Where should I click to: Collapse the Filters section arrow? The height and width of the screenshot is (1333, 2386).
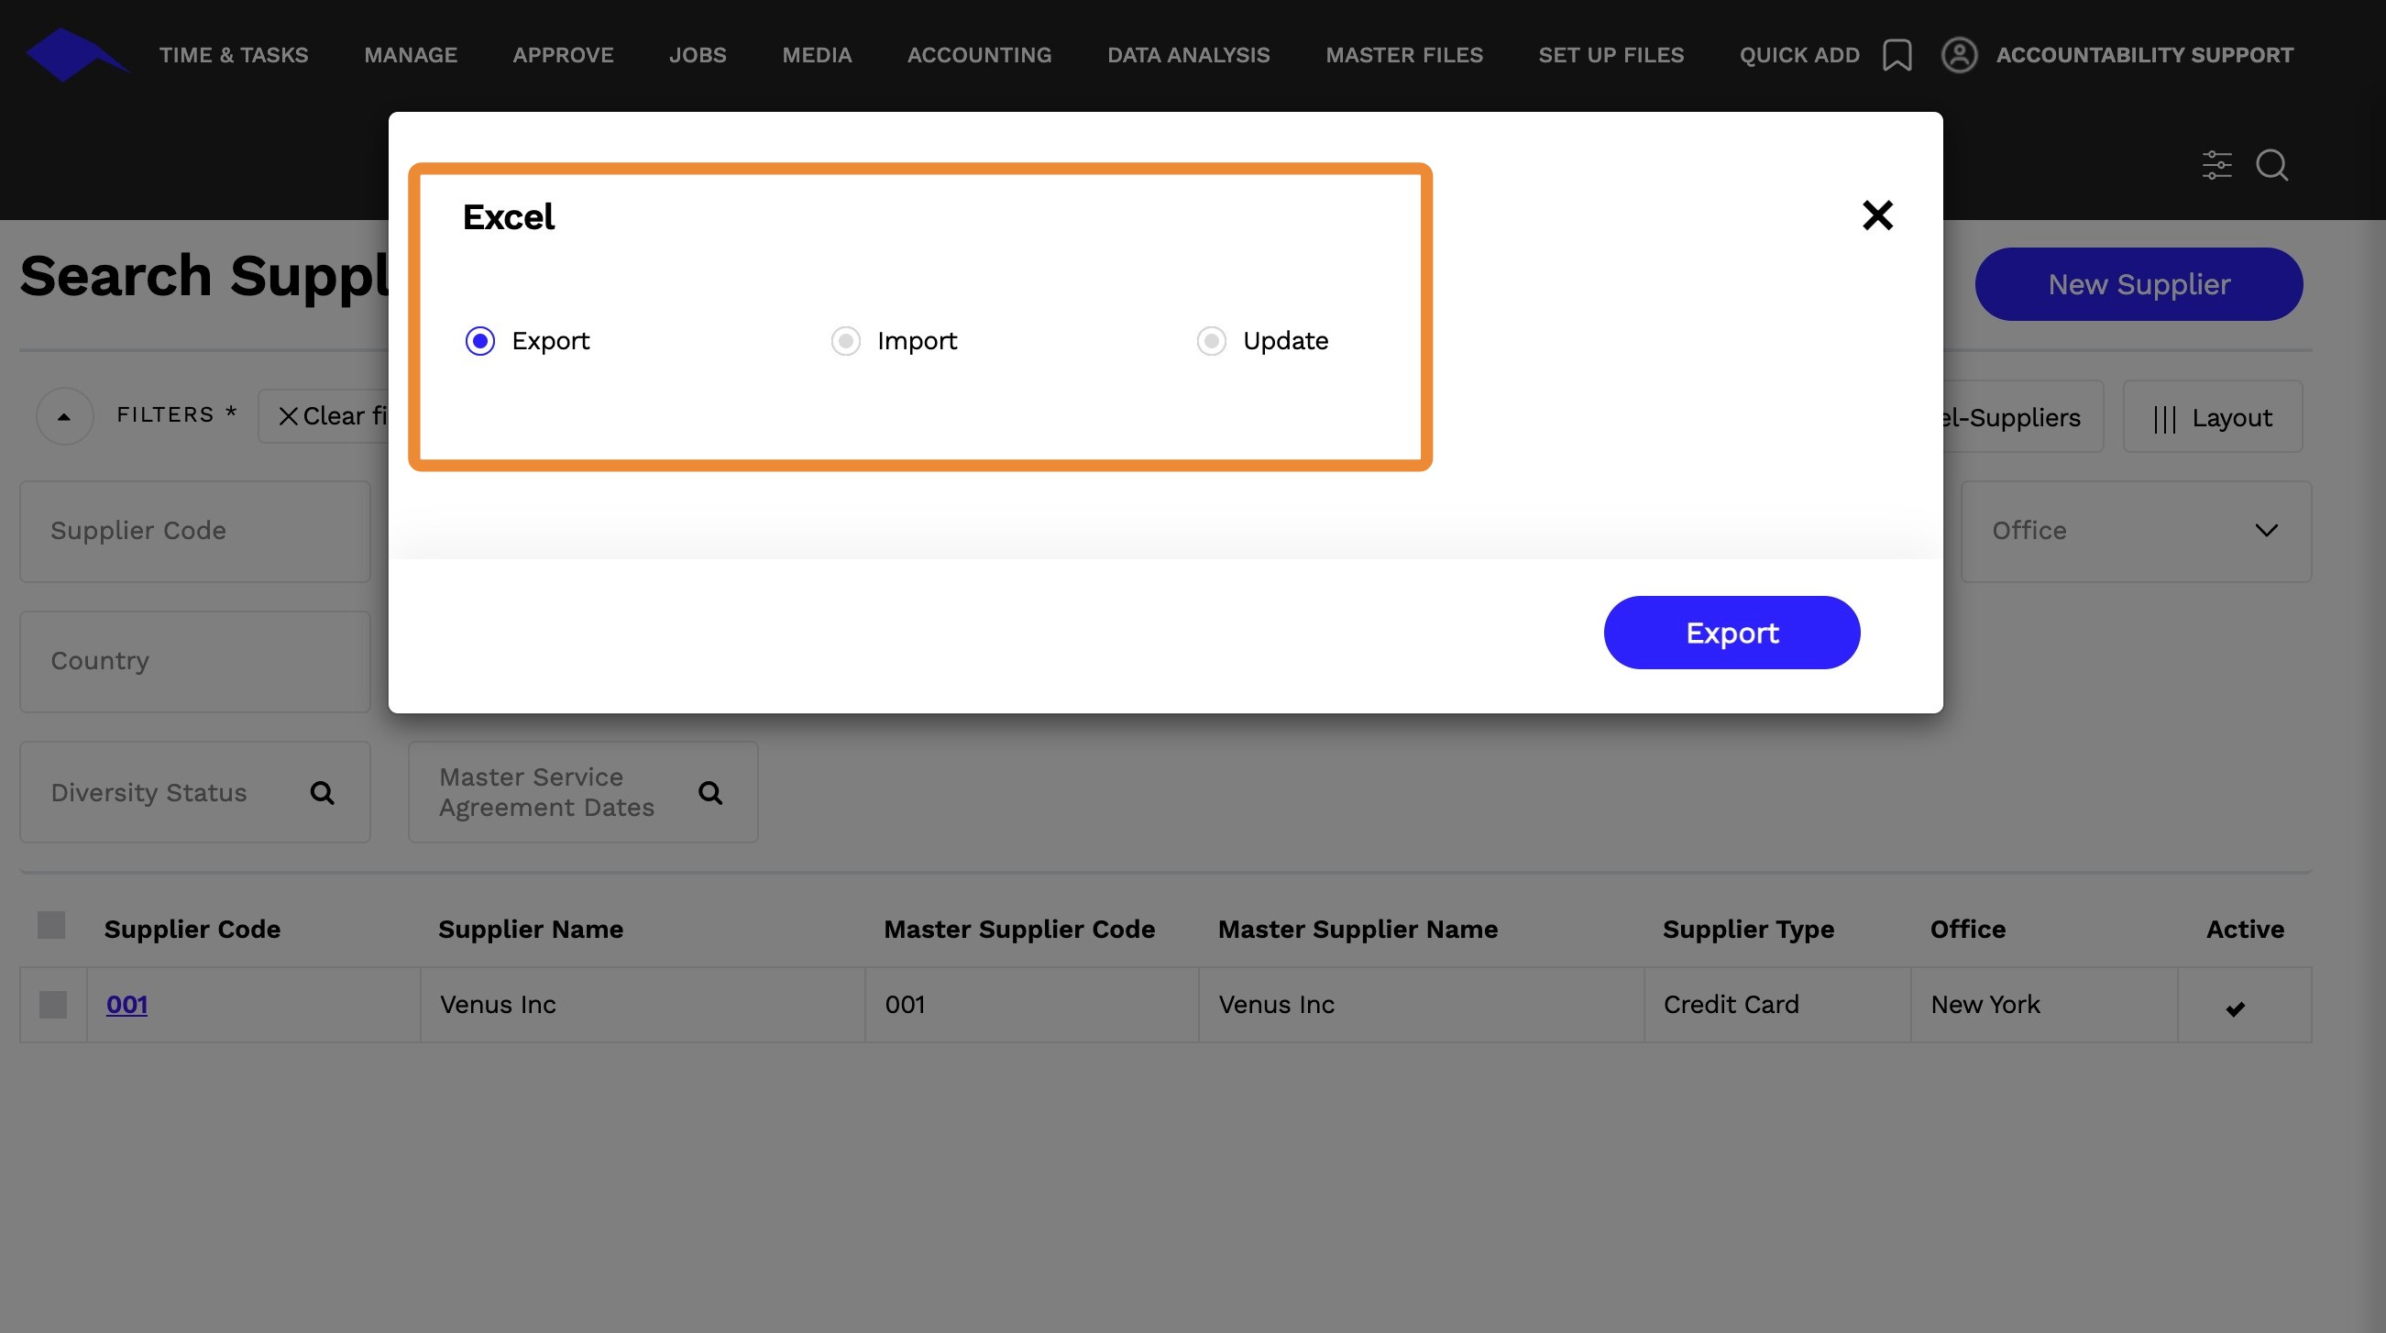64,416
